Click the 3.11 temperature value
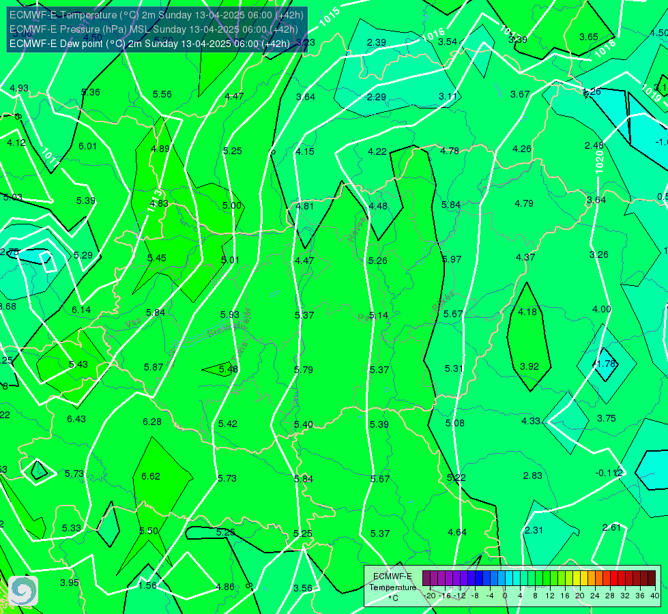668x614 pixels. pyautogui.click(x=448, y=96)
